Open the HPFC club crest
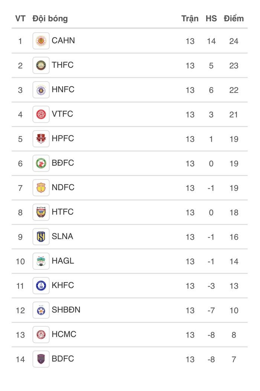The image size is (260, 391). click(x=41, y=139)
